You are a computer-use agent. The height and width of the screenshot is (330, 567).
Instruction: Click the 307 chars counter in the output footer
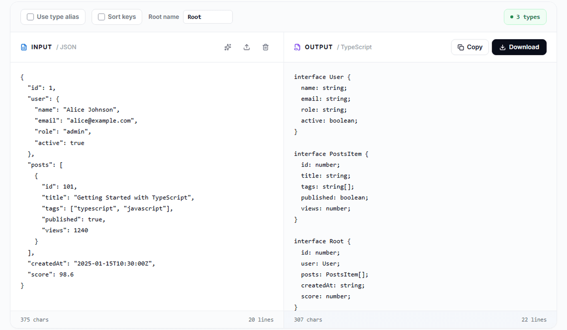(x=308, y=319)
